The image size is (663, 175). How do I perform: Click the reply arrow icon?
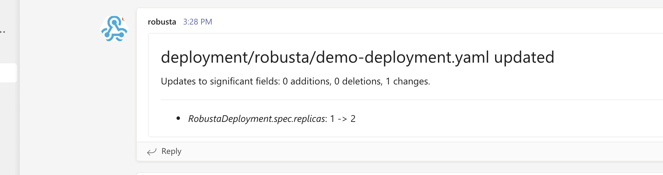152,152
